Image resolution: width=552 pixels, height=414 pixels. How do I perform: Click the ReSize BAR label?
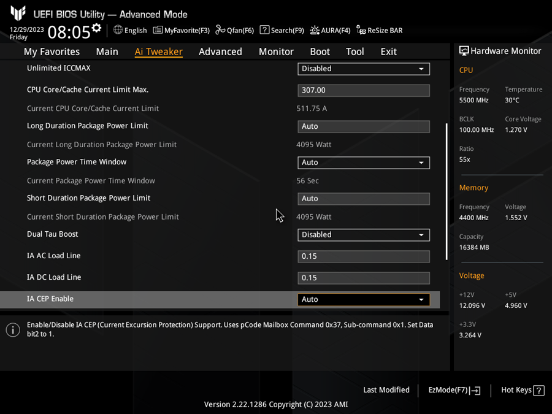point(385,31)
